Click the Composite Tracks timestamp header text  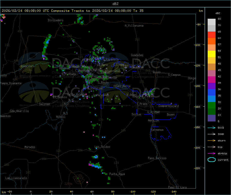click(x=73, y=11)
